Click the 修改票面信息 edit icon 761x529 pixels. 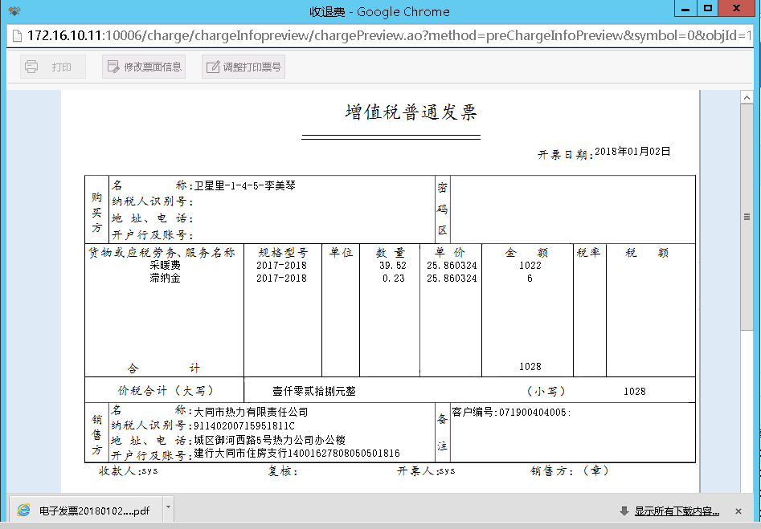coord(113,67)
